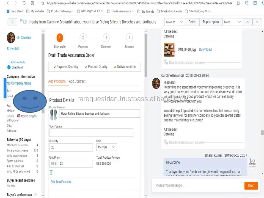
Task: Download the IMG_5460.jpg attachment
Action: (x=205, y=50)
